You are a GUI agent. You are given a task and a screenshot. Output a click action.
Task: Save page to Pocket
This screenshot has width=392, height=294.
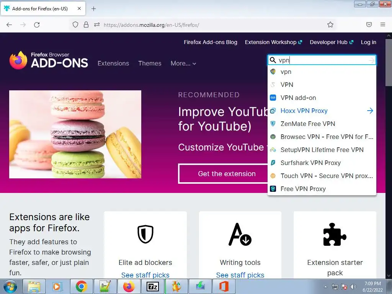[369, 24]
